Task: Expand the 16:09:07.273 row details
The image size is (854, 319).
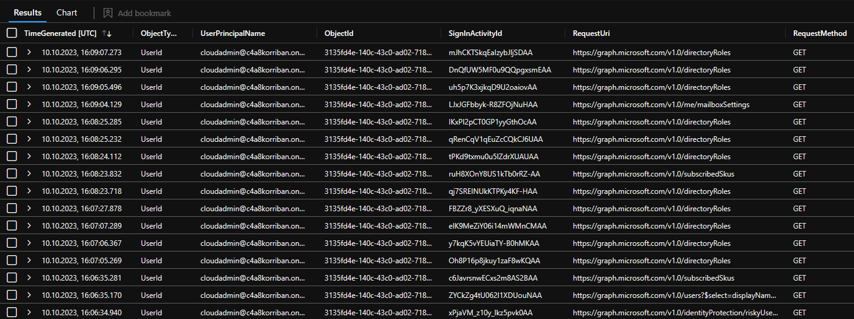Action: pyautogui.click(x=29, y=53)
